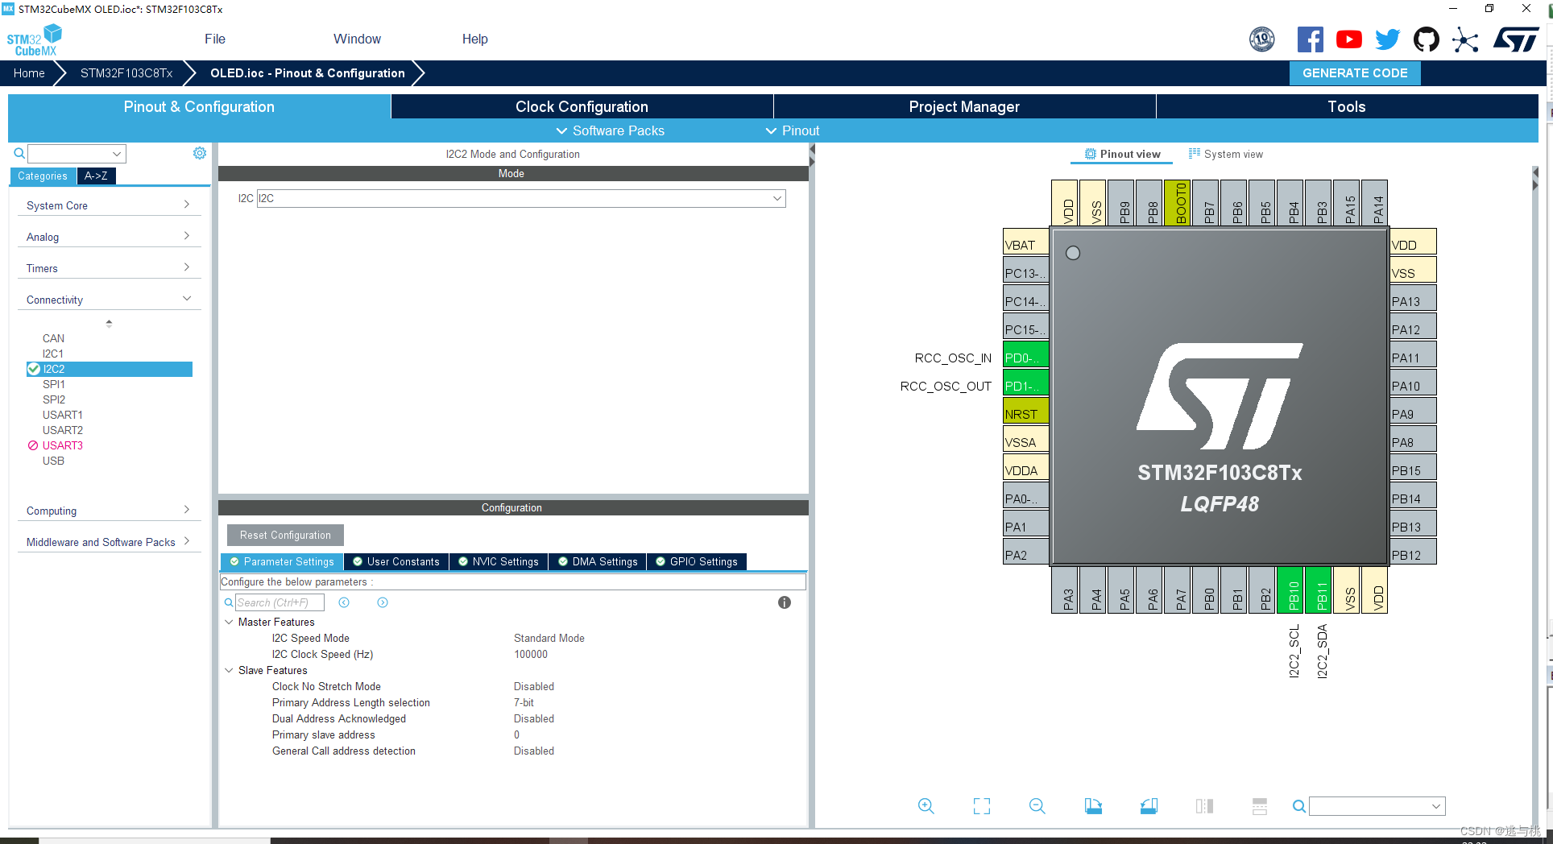Image resolution: width=1553 pixels, height=844 pixels.
Task: Collapse the Master Features group
Action: click(x=229, y=622)
